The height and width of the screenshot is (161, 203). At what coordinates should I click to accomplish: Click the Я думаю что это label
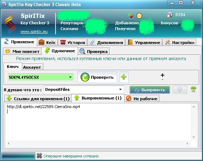(23, 90)
